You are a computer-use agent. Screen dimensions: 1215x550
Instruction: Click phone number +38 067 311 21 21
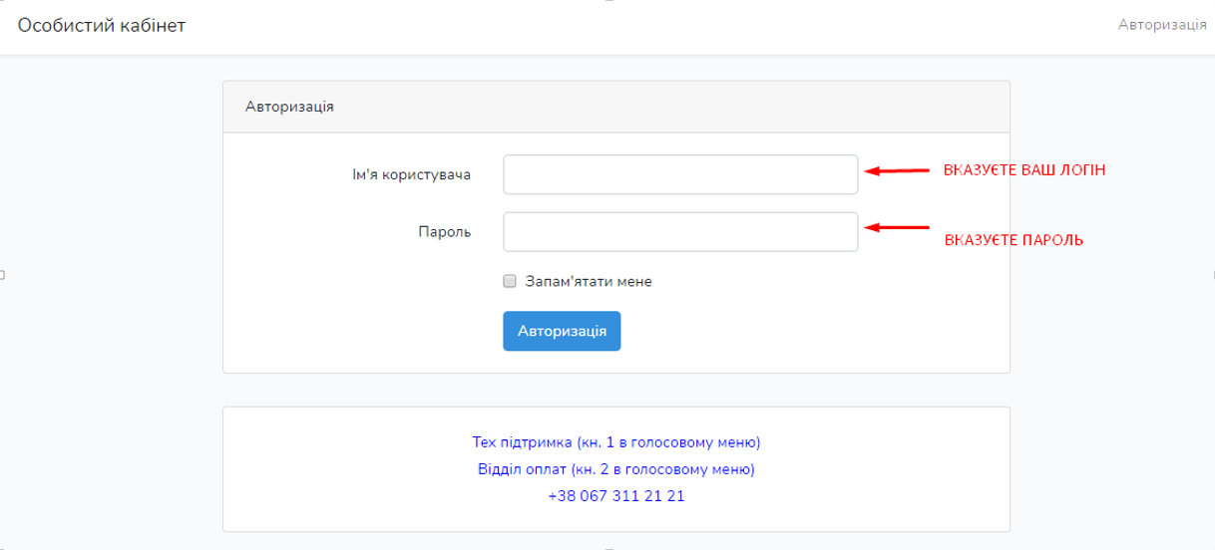(616, 495)
